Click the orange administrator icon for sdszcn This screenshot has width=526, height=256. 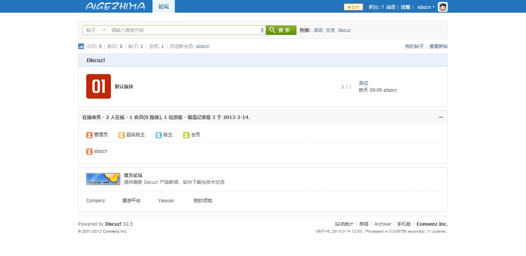89,152
